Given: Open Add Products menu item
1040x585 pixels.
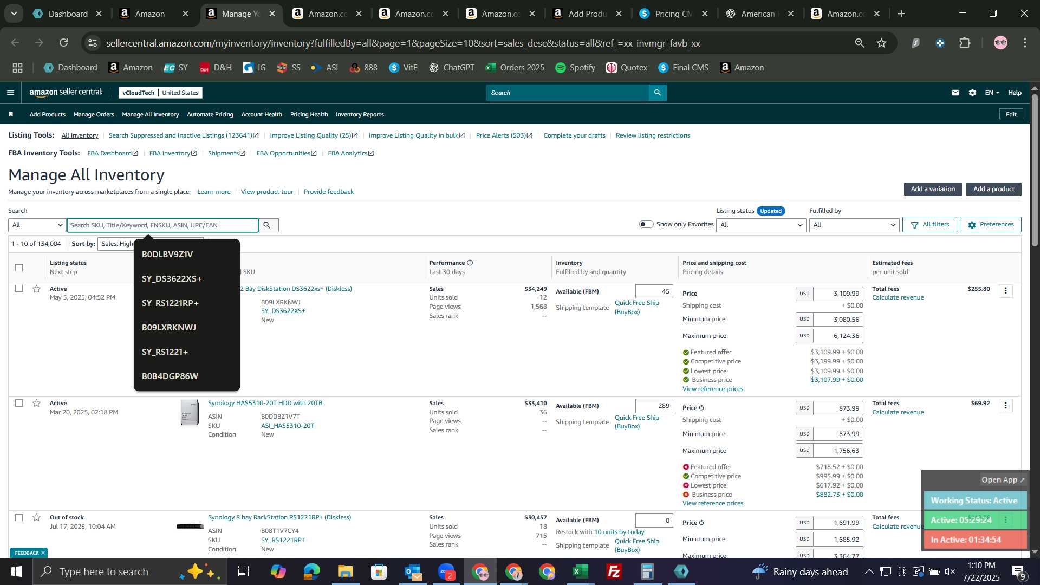Looking at the screenshot, I should (48, 114).
